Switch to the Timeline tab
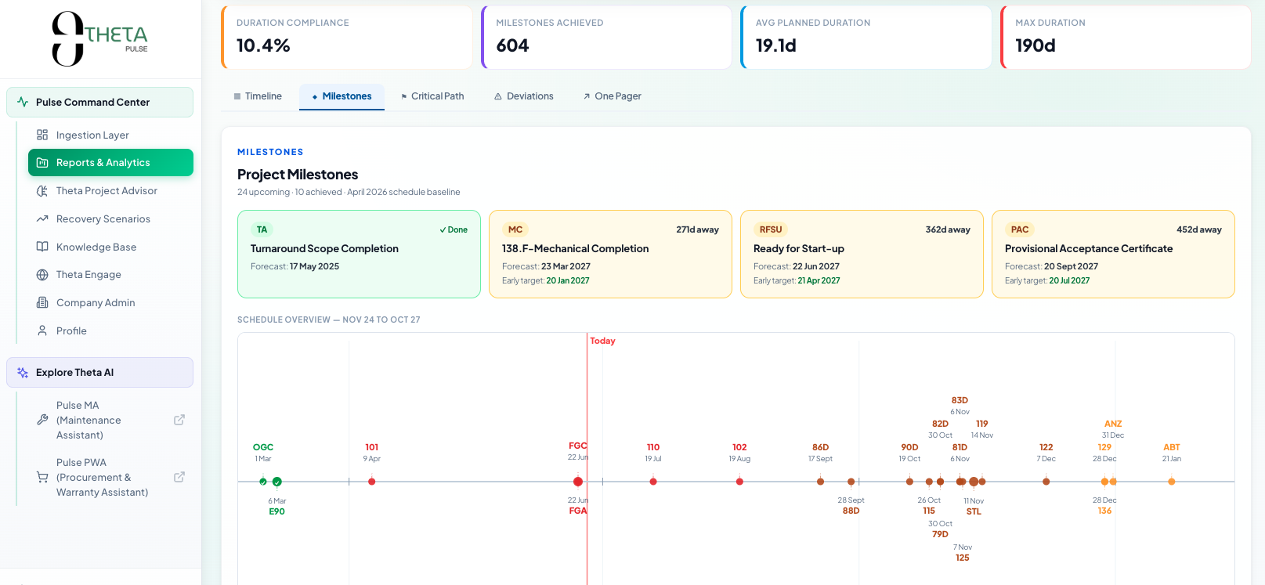 pos(258,96)
